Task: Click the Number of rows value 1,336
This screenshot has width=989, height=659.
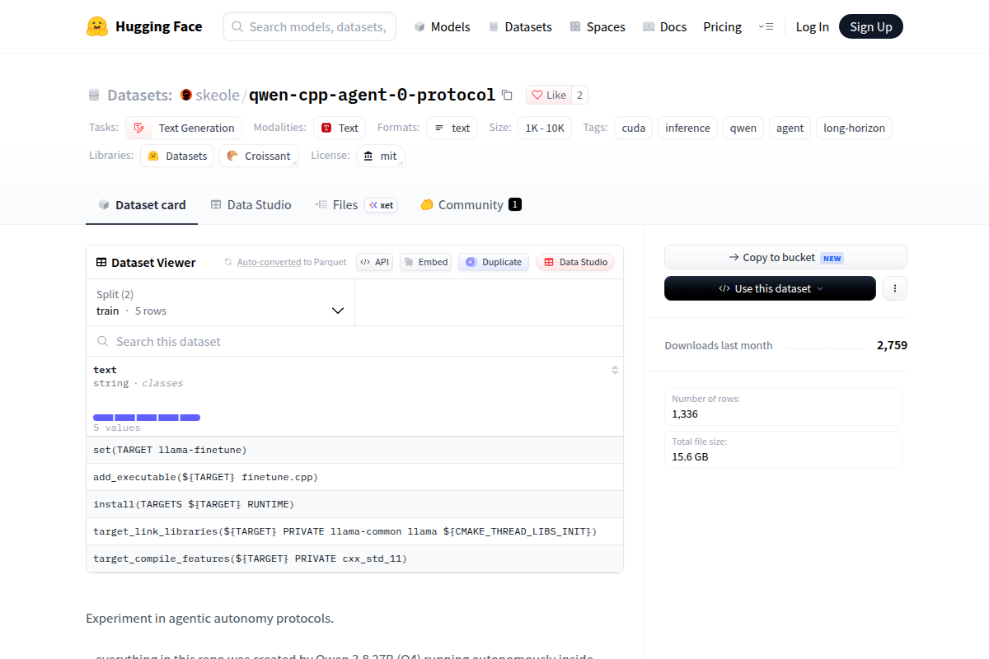Action: tap(685, 414)
